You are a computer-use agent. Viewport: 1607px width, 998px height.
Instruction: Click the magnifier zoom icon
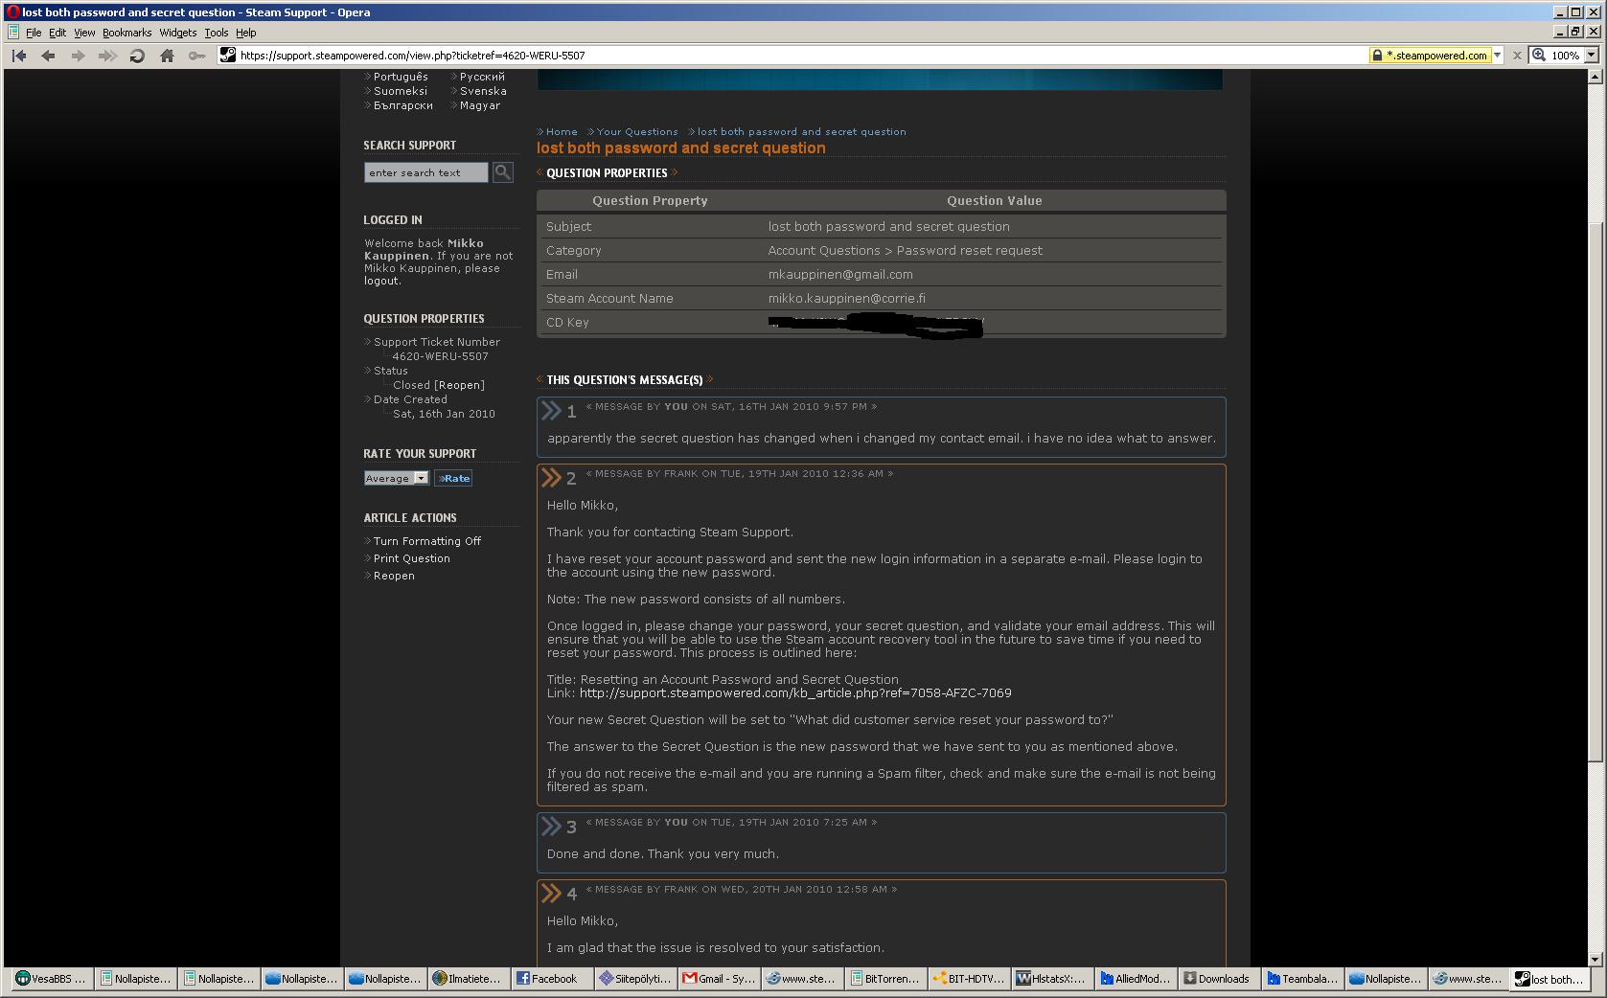pos(1539,56)
